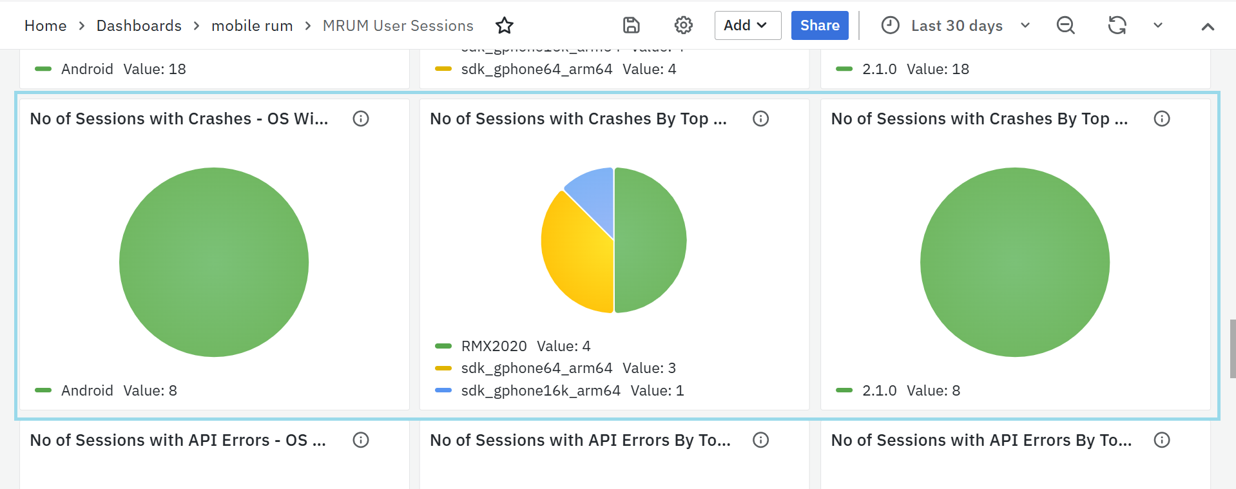Screen dimensions: 1236x489
Task: Expand refresh interval dropdown arrow
Action: click(1157, 26)
